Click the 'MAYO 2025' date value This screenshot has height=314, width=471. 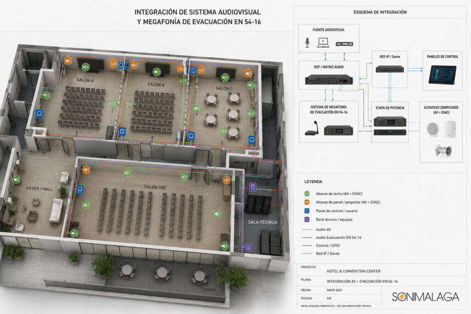(x=334, y=290)
